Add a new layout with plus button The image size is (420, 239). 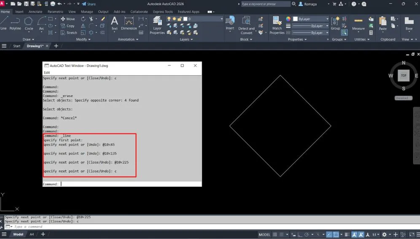click(43, 234)
